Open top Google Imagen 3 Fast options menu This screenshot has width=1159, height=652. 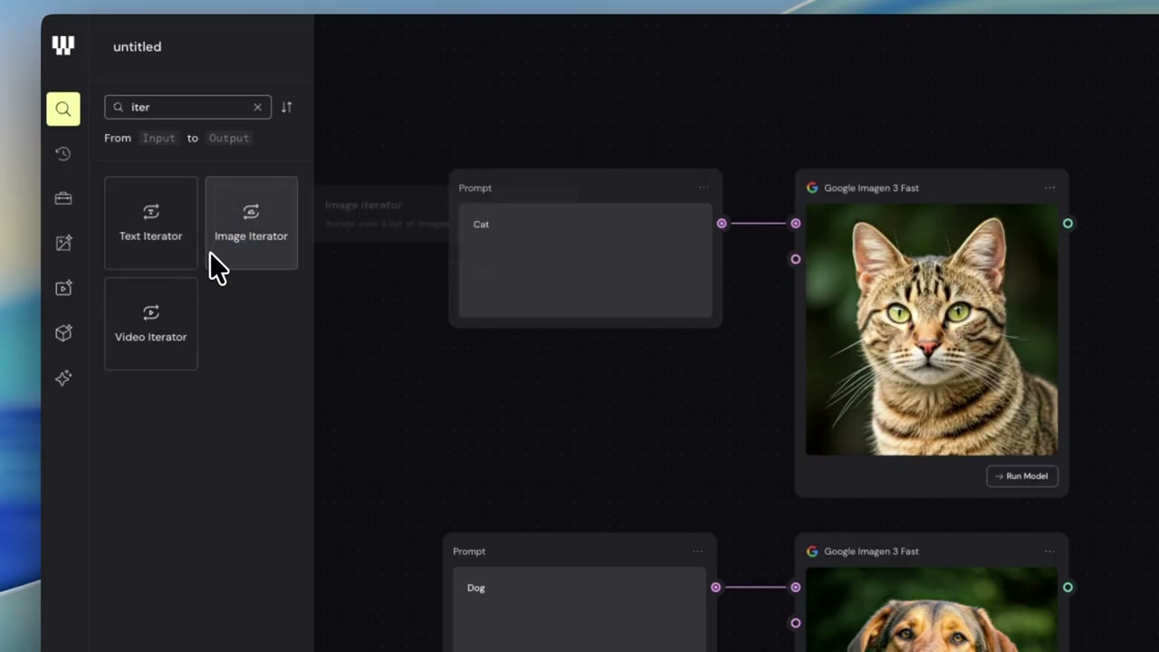coord(1049,187)
